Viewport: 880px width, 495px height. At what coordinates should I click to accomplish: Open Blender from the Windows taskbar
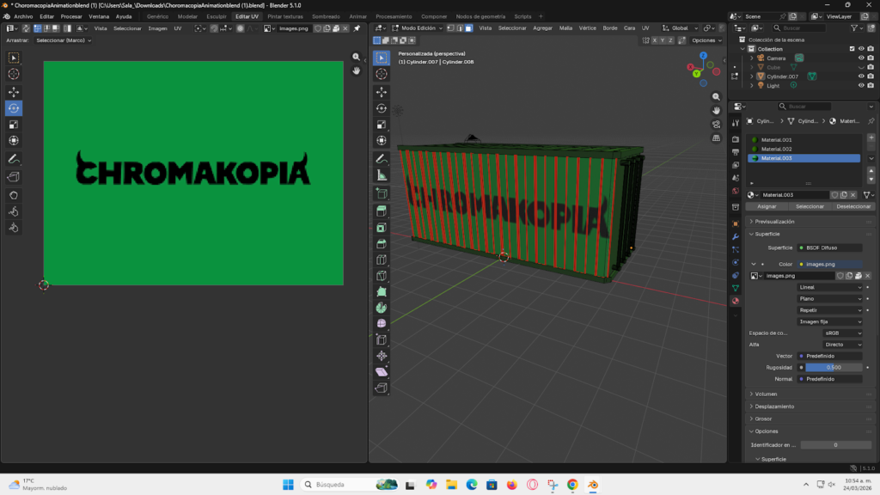(592, 484)
